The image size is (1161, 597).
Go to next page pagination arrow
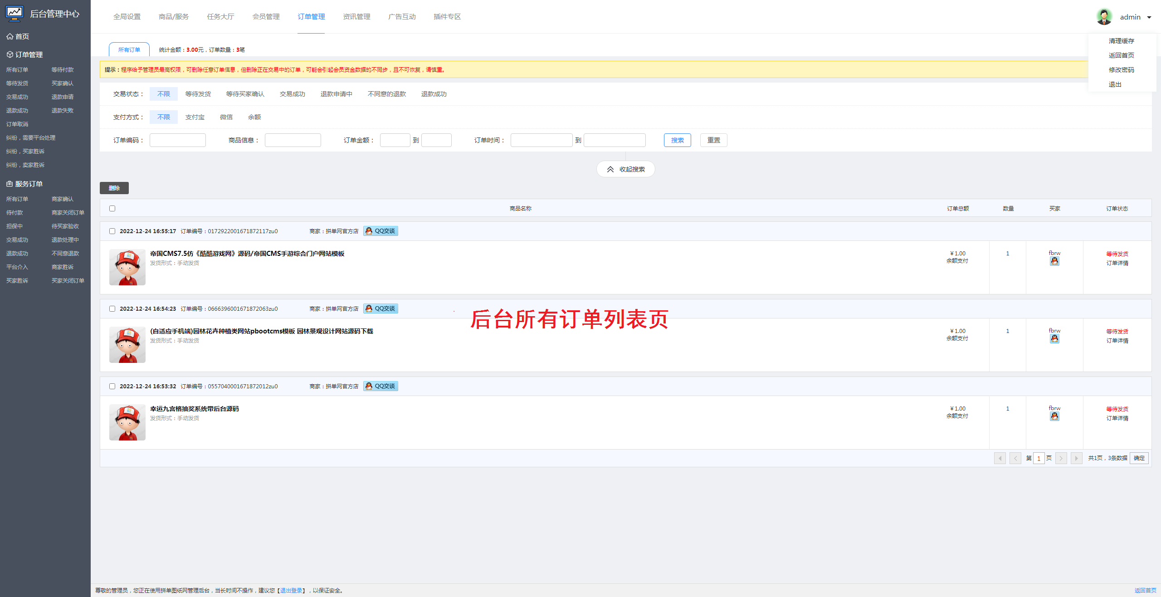(1061, 458)
